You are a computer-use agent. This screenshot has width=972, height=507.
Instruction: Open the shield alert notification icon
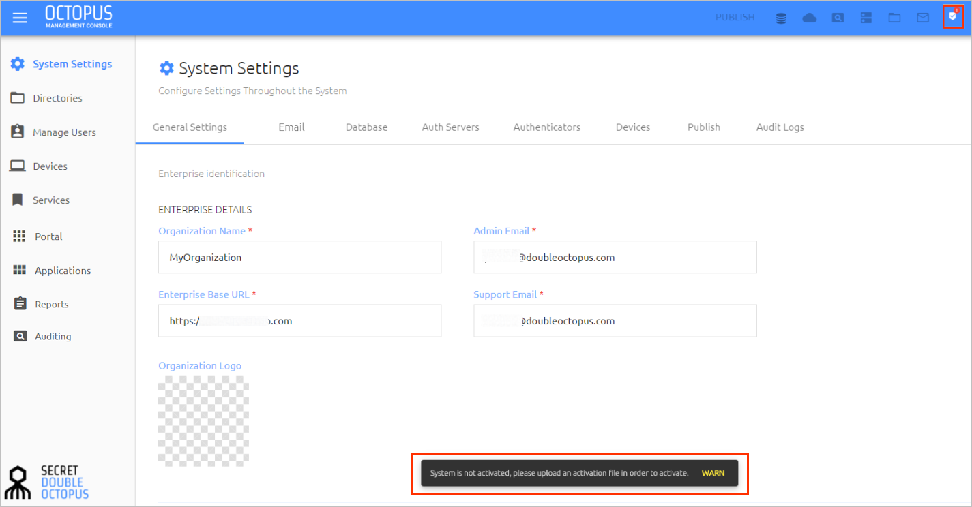[953, 16]
